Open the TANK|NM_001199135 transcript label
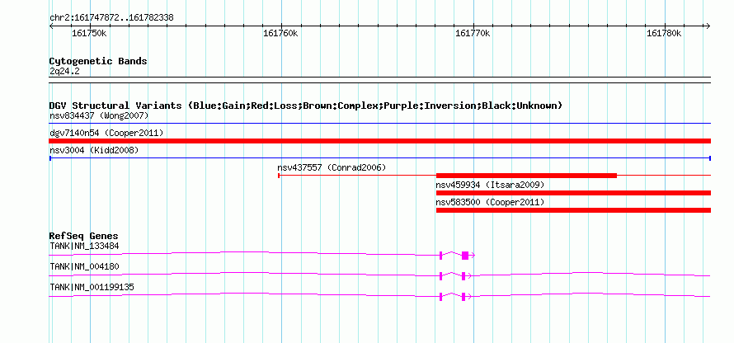 [92, 287]
